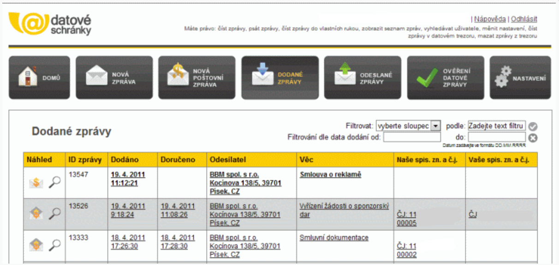Go to Domů home page
This screenshot has width=559, height=265.
(39, 78)
